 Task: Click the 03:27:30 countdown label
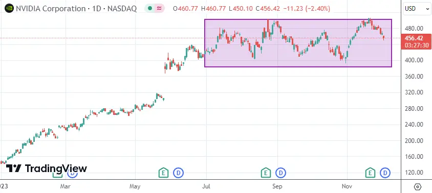pyautogui.click(x=417, y=45)
